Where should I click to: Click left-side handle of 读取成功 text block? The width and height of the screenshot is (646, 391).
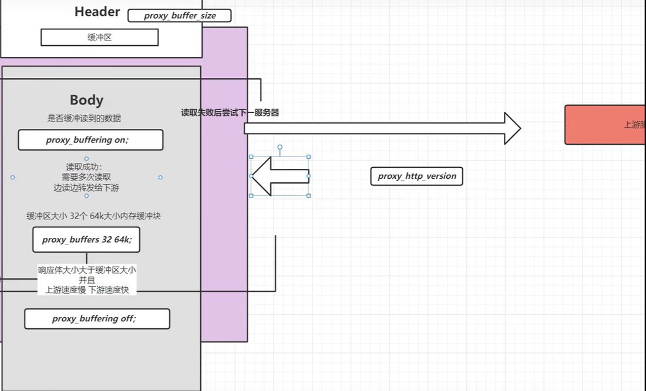coord(13,178)
